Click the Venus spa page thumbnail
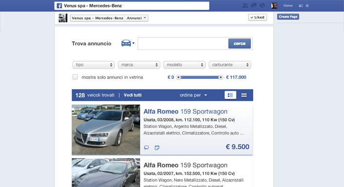This screenshot has height=187, width=344. 63,18
